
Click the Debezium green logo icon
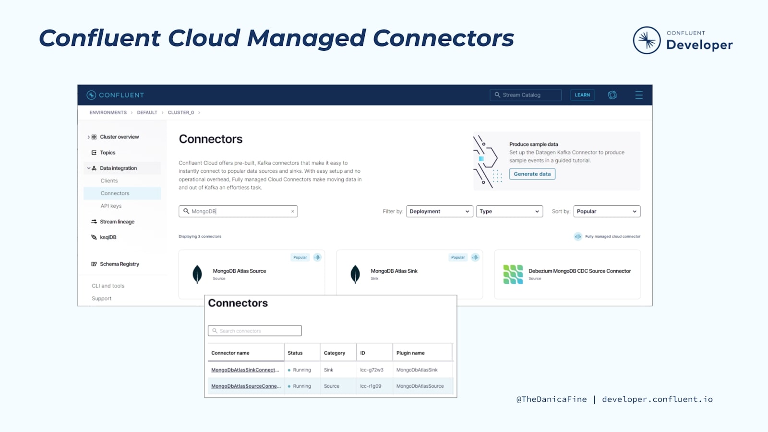pos(513,275)
